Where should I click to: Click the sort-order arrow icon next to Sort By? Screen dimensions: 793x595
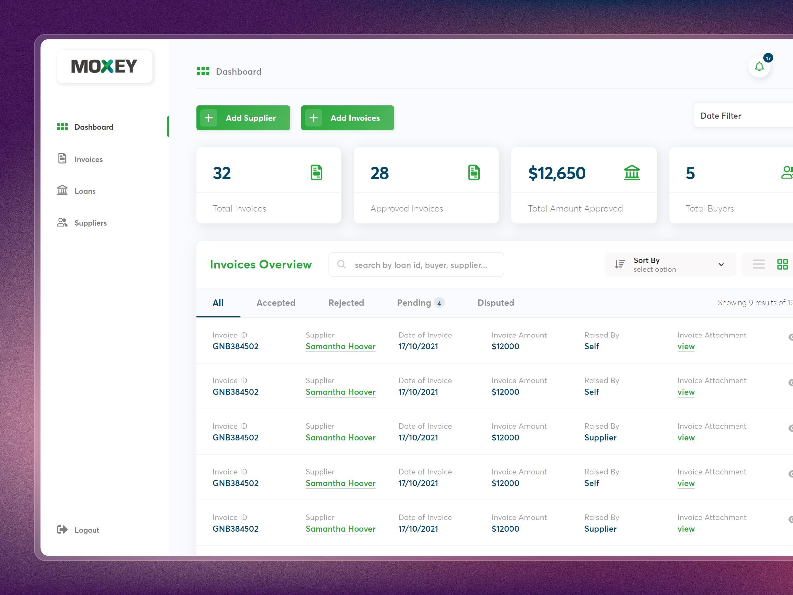pos(619,264)
